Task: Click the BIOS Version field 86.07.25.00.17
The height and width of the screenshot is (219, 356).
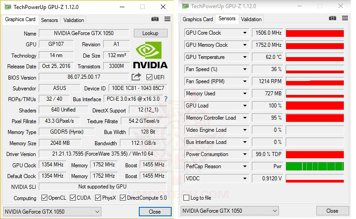Action: (x=84, y=77)
